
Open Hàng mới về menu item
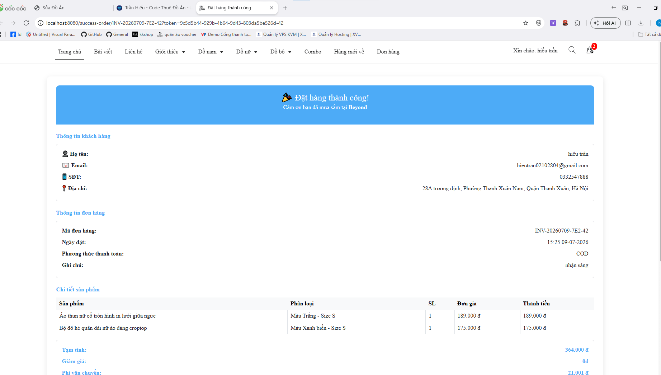click(x=349, y=52)
